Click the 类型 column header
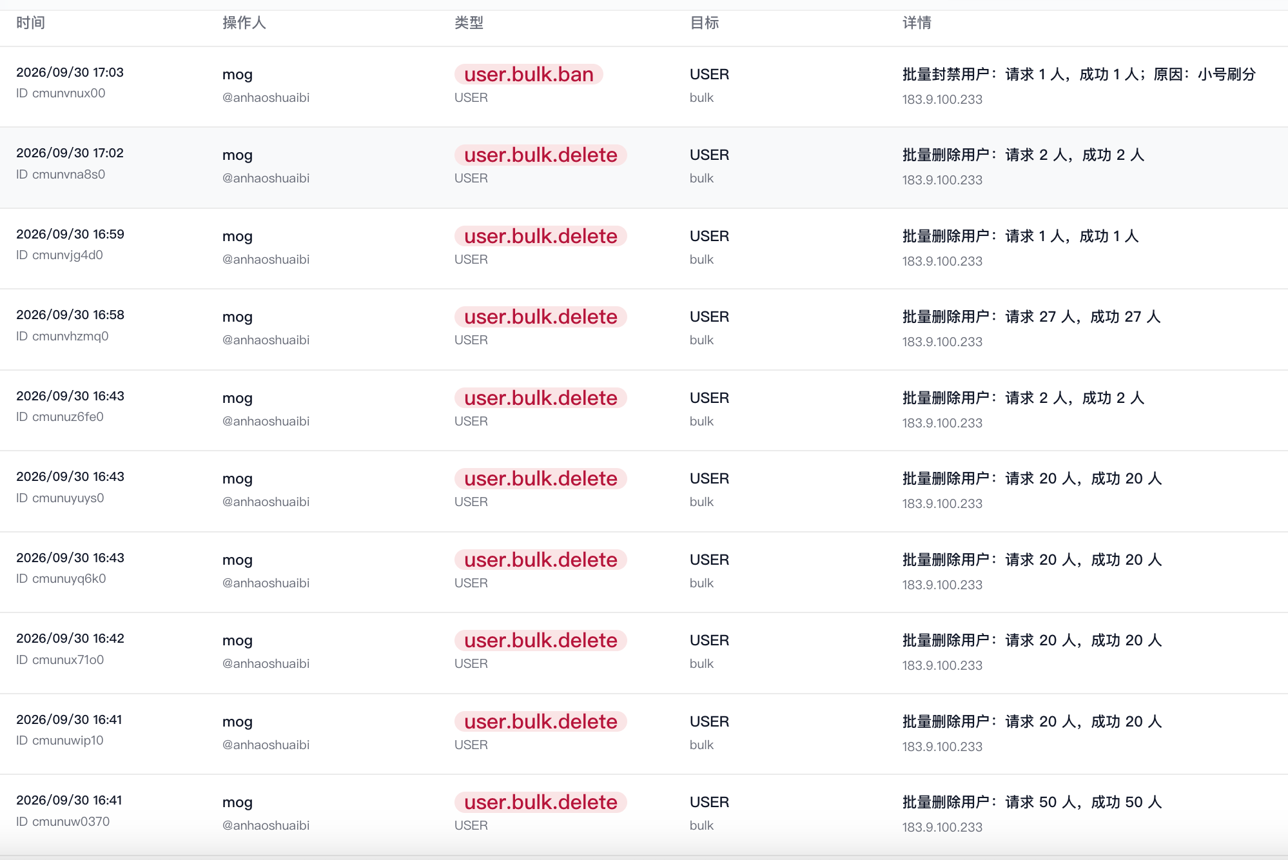The width and height of the screenshot is (1288, 860). pyautogui.click(x=469, y=23)
